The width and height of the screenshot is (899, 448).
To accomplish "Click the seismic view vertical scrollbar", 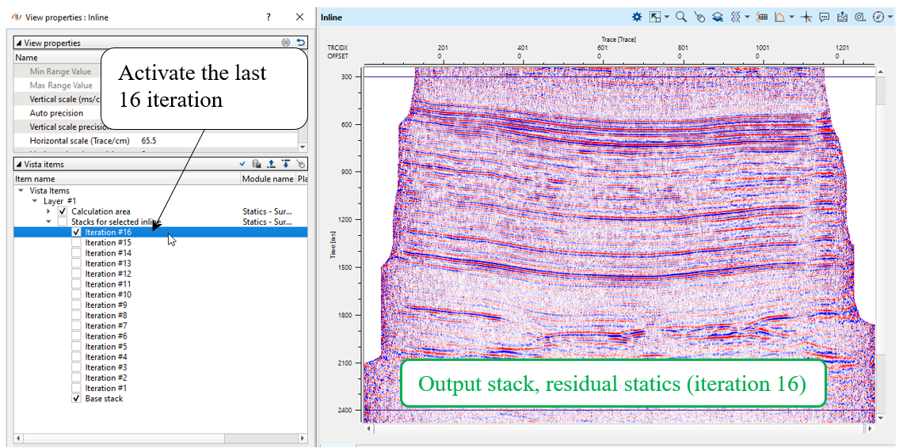I will tap(879, 237).
